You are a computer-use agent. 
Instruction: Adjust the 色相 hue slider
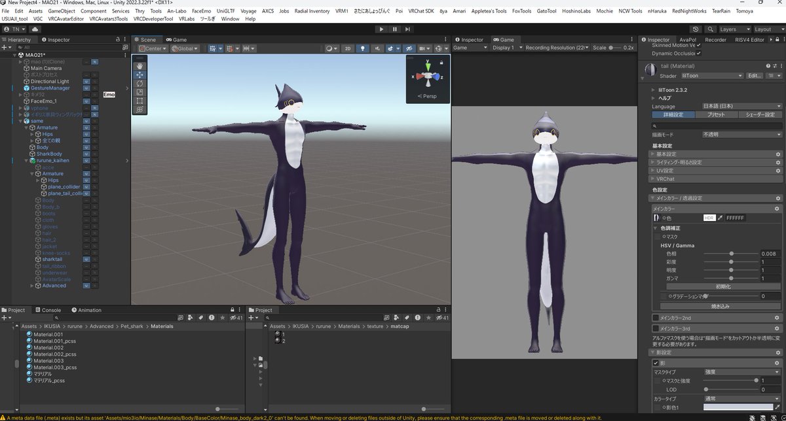tap(730, 254)
